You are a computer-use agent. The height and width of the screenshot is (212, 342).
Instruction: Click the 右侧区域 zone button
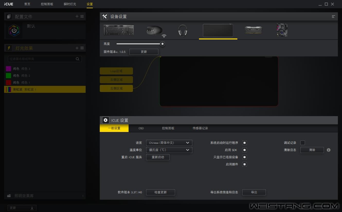[x=116, y=80]
